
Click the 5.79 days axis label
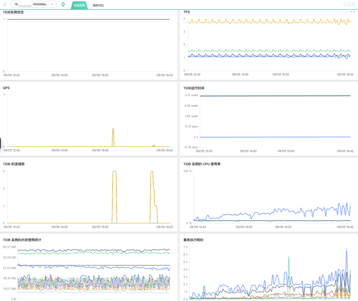click(x=191, y=126)
